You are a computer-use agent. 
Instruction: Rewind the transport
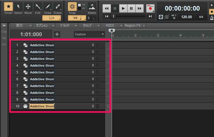pyautogui.click(x=107, y=8)
